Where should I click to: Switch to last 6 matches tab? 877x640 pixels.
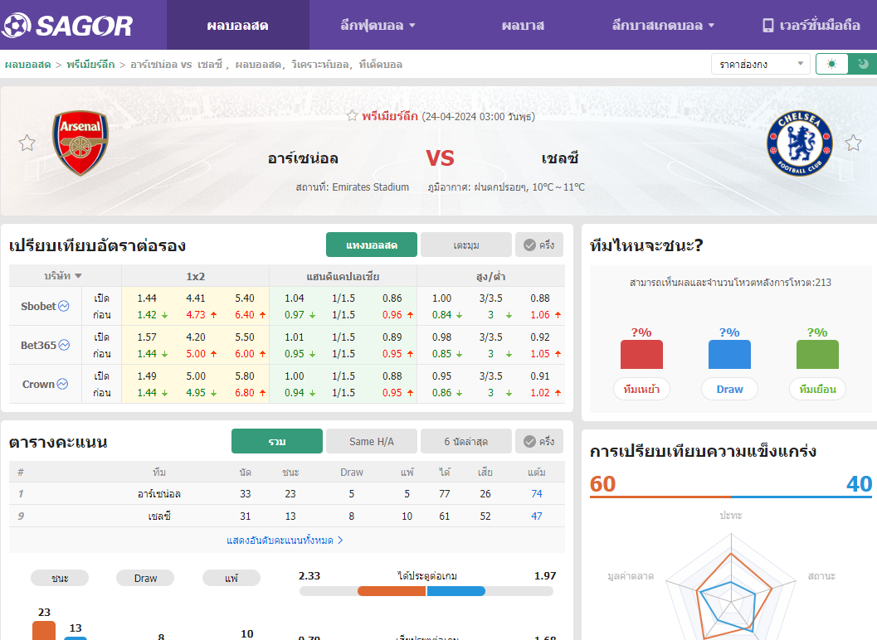tap(466, 442)
